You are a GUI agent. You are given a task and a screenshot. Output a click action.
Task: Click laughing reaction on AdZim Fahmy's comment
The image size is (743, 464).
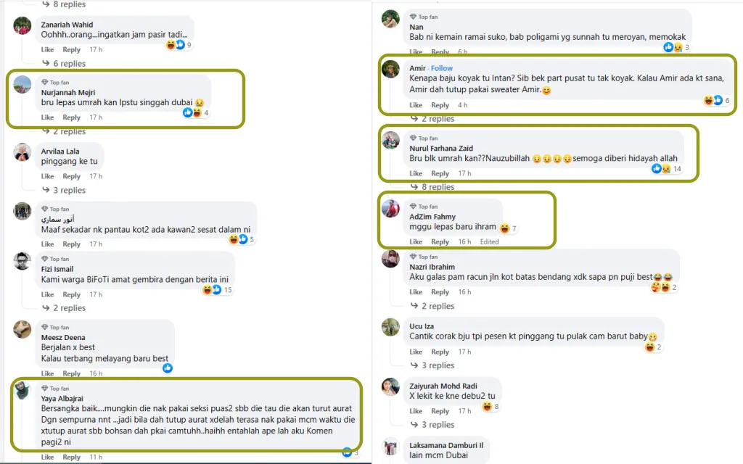coord(504,228)
